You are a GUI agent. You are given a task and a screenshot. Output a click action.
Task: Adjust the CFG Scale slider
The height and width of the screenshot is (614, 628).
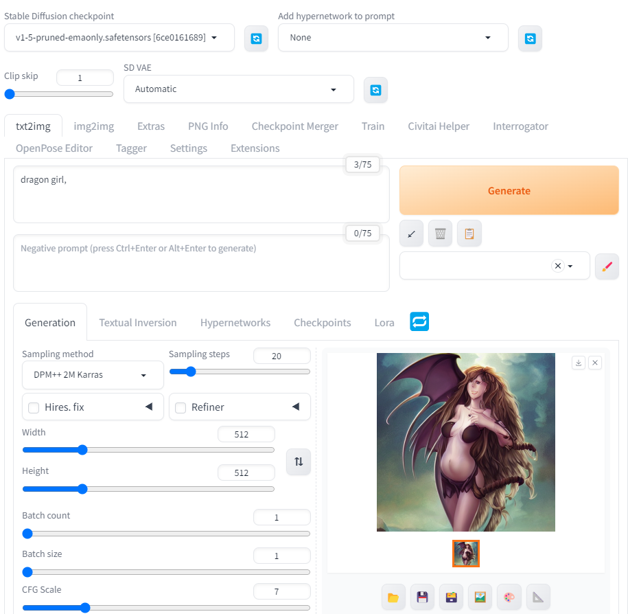coord(166,608)
